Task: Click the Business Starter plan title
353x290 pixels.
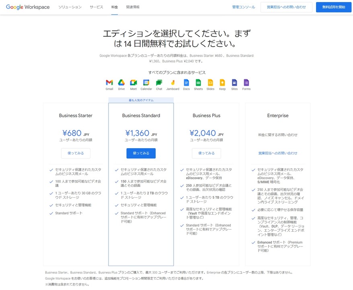Action: pyautogui.click(x=76, y=116)
